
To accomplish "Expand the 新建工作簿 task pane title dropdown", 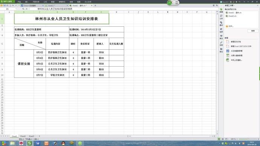I will click(230, 6).
